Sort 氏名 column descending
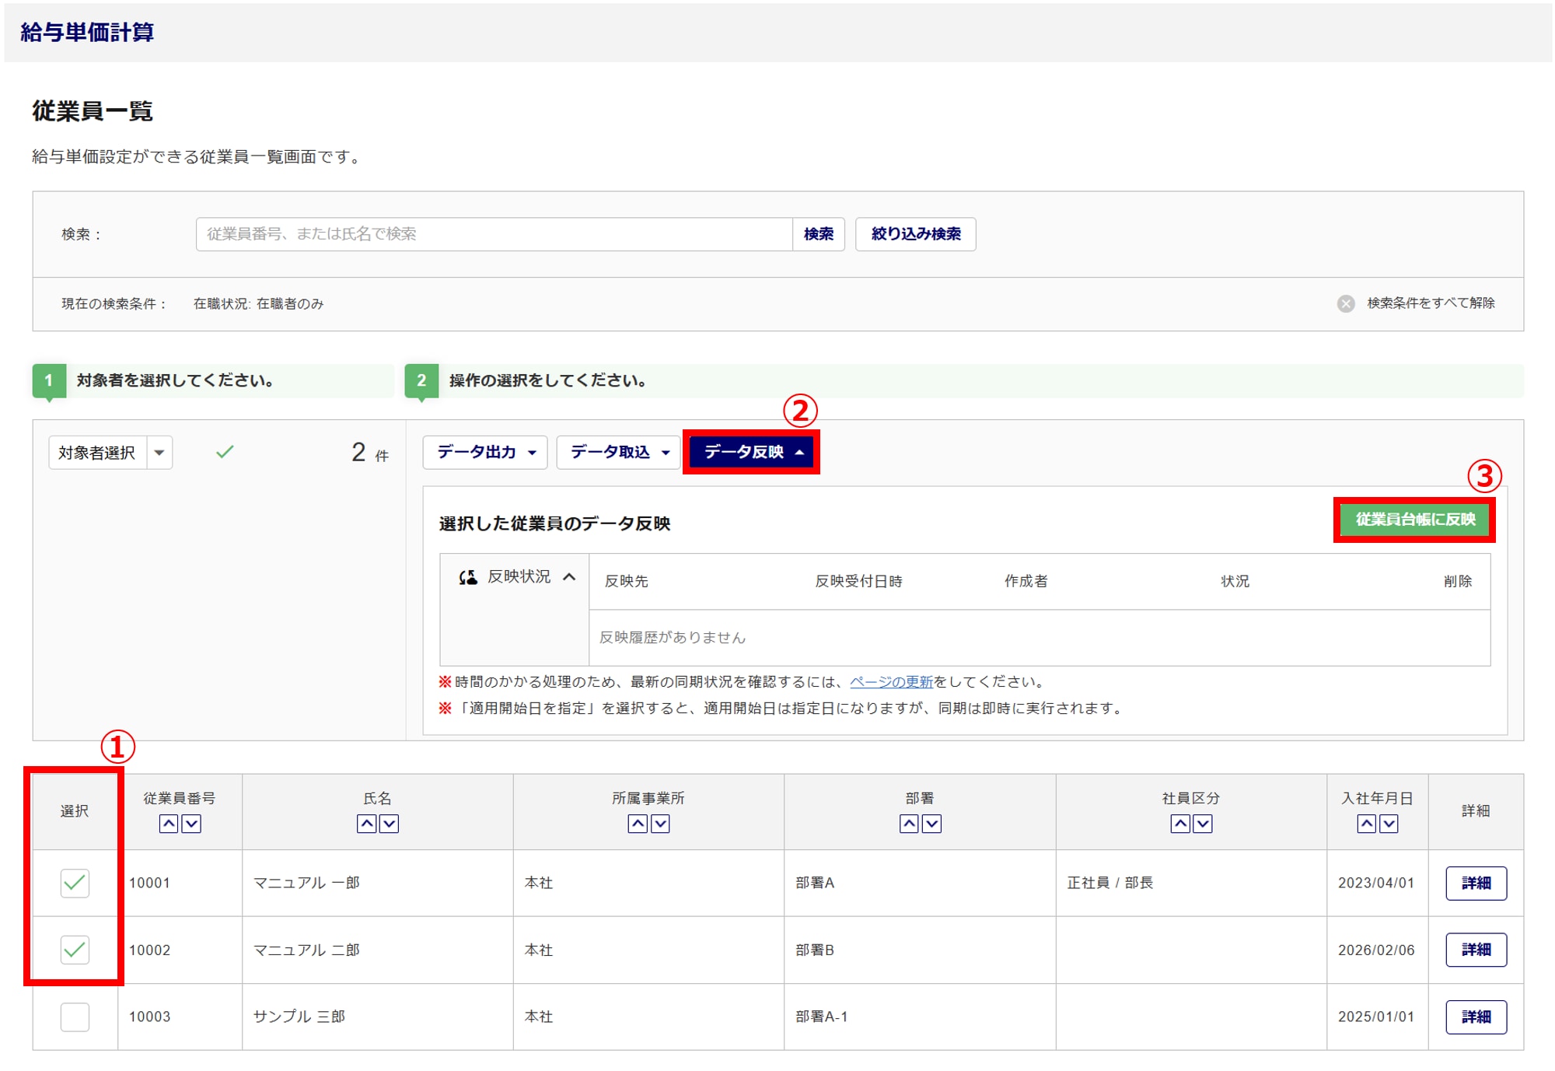 pyautogui.click(x=389, y=824)
